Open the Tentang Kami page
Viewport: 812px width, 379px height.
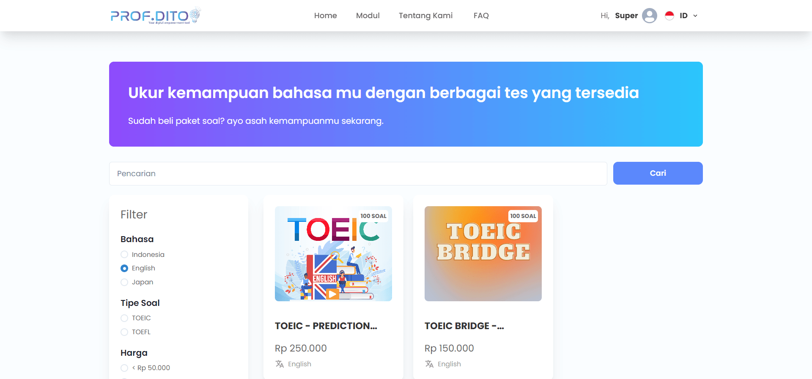(x=425, y=16)
